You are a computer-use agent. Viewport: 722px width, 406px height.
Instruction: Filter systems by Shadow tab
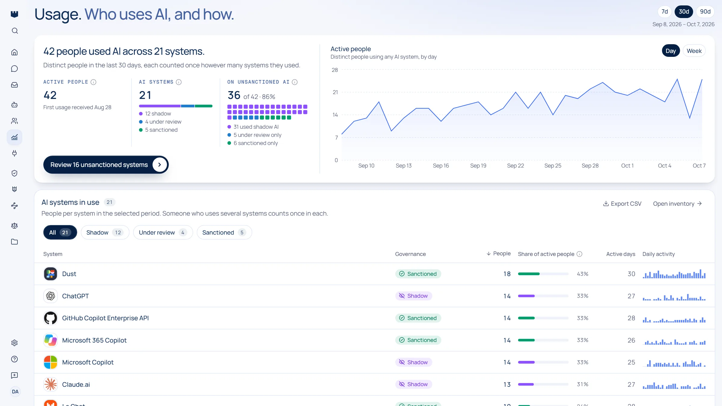click(x=105, y=232)
